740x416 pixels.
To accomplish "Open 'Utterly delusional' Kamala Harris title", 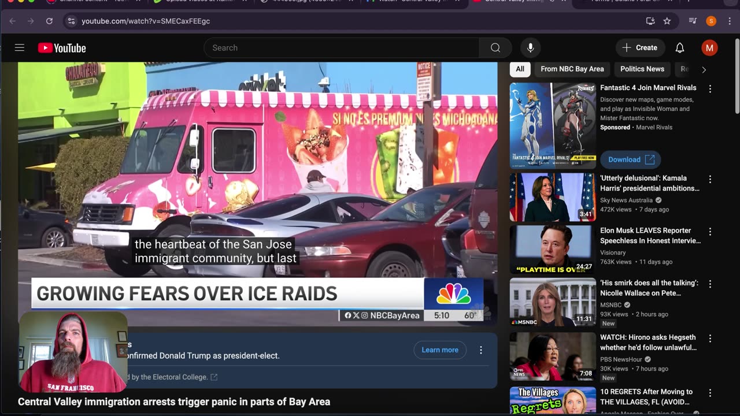I will pos(650,183).
